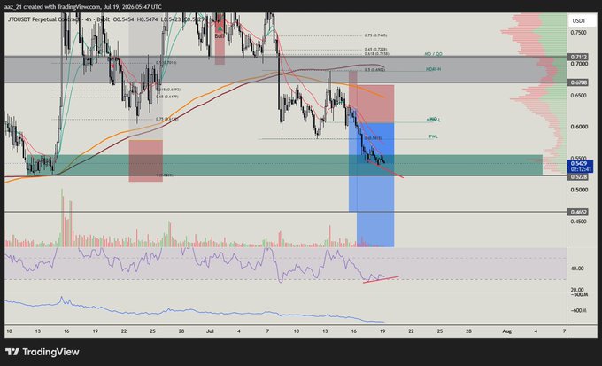Viewport: 602px width, 366px height.
Task: Select the 0.6708 horizontal line price tag
Action: coord(579,82)
